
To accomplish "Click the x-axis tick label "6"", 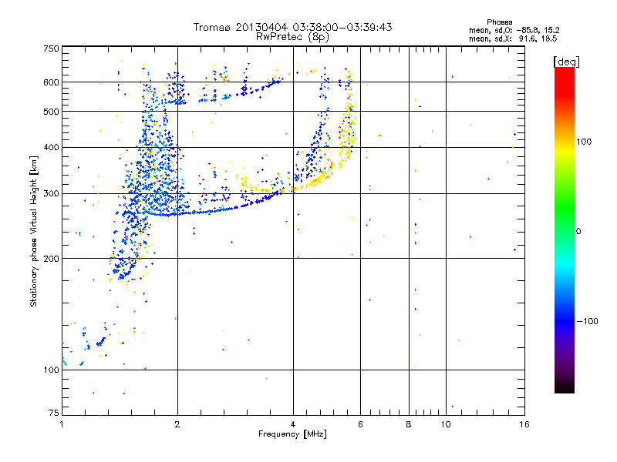I will click(x=360, y=424).
